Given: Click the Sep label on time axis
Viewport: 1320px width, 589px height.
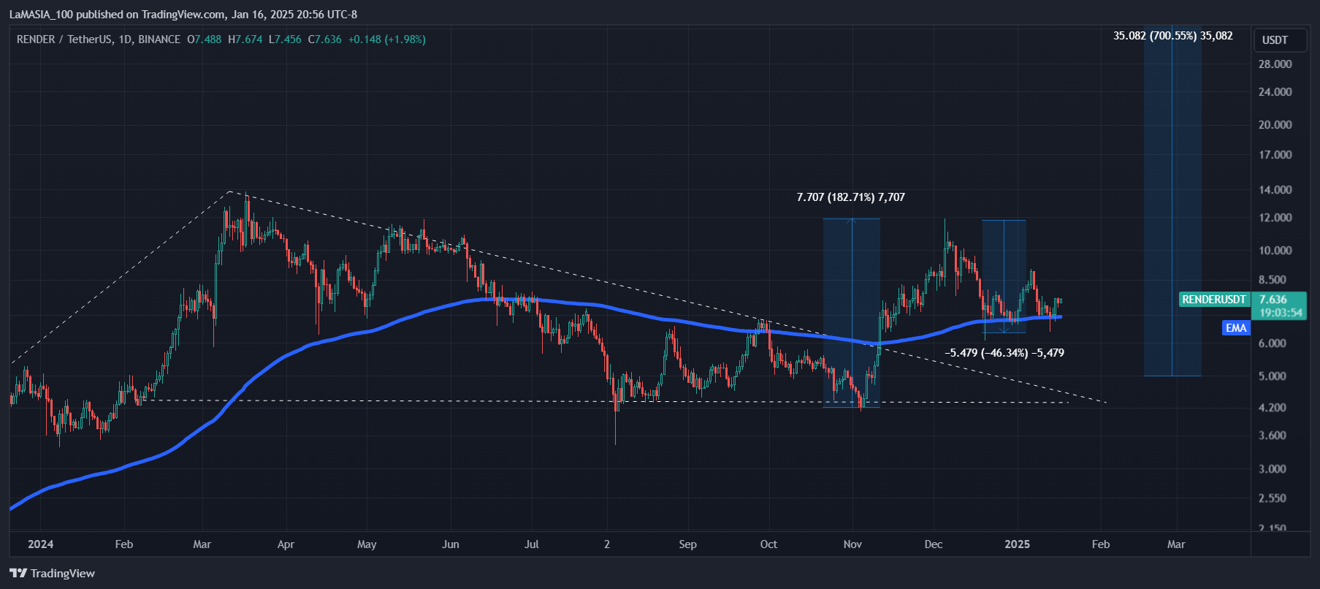Looking at the screenshot, I should coord(687,544).
